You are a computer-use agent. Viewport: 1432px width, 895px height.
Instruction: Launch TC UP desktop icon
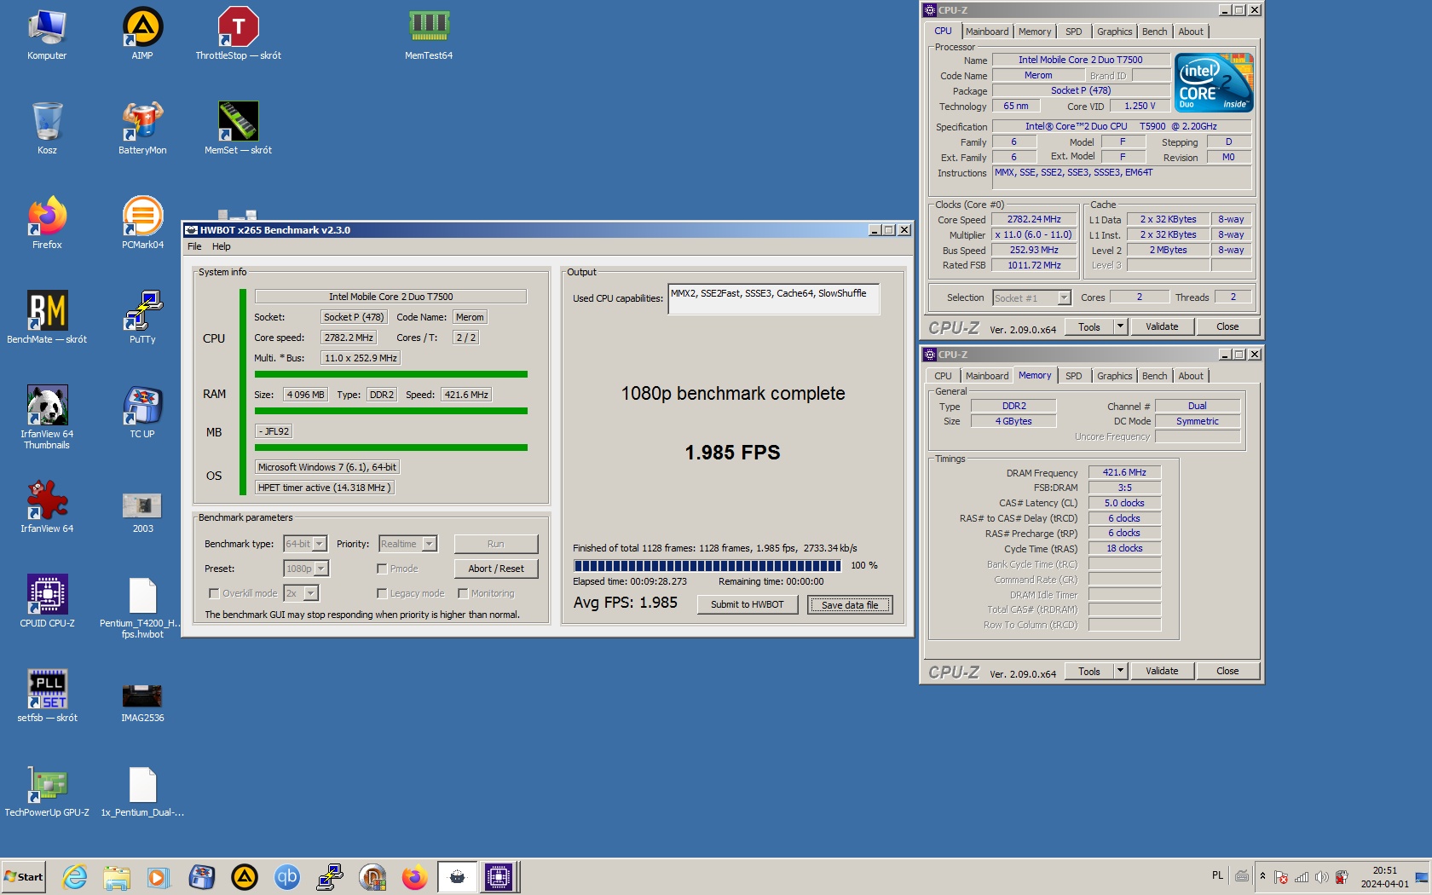[142, 413]
